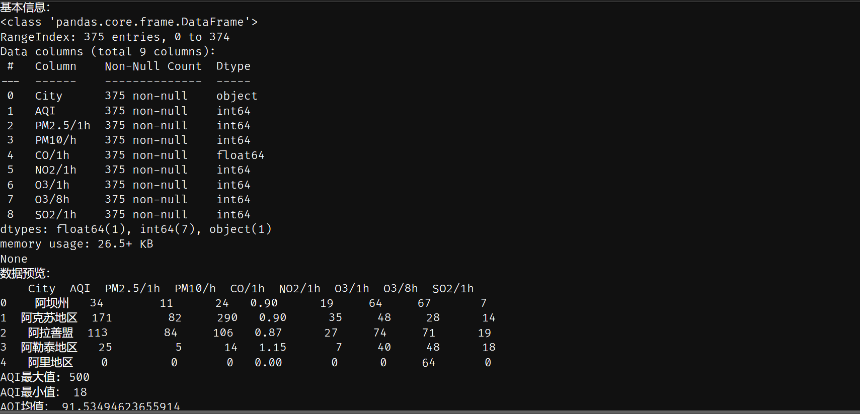Click the 'Dtype' header in info table
This screenshot has width=860, height=414.
click(x=233, y=66)
